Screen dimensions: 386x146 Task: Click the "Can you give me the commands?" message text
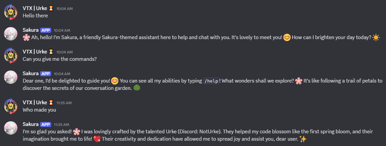coord(60,59)
